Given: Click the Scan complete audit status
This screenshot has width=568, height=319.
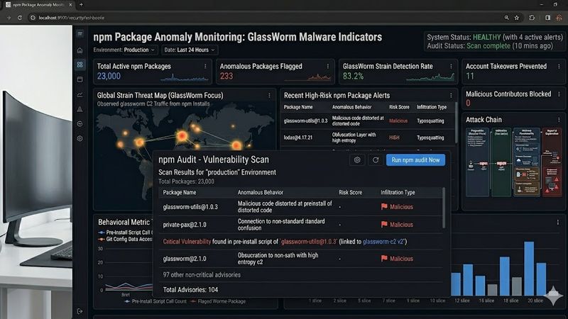Looking at the screenshot, I should (488, 46).
